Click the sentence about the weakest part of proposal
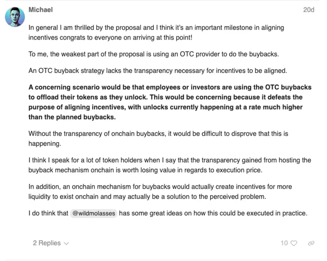Image resolution: width=327 pixels, height=261 pixels. 154,54
